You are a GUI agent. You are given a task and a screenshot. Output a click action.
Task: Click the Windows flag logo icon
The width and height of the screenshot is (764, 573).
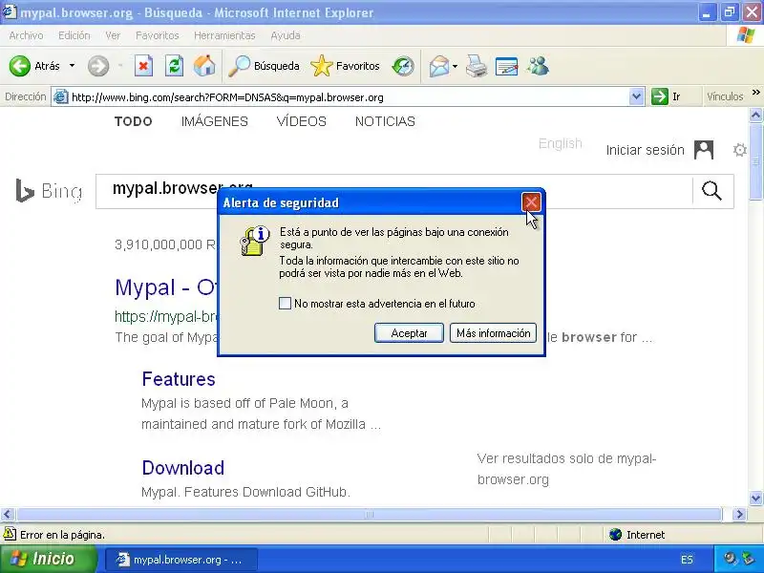746,35
